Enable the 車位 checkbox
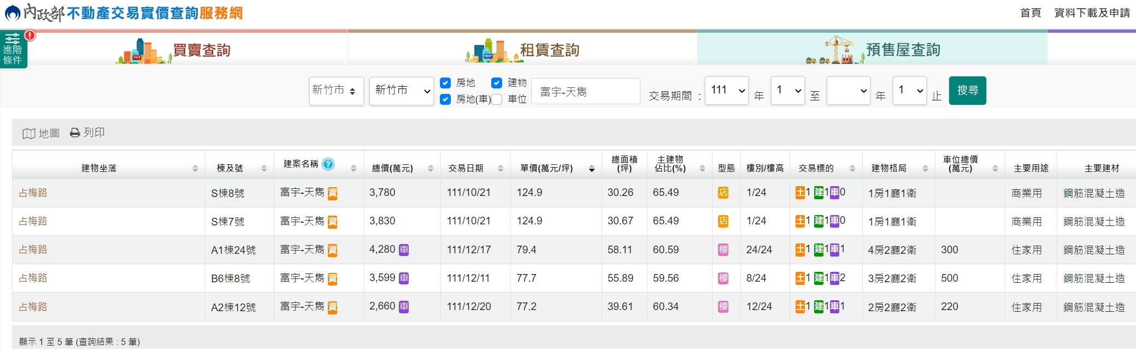 point(497,99)
